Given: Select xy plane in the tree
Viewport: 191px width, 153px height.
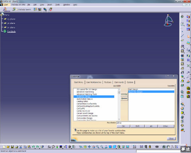Looking at the screenshot, I should (x=11, y=19).
